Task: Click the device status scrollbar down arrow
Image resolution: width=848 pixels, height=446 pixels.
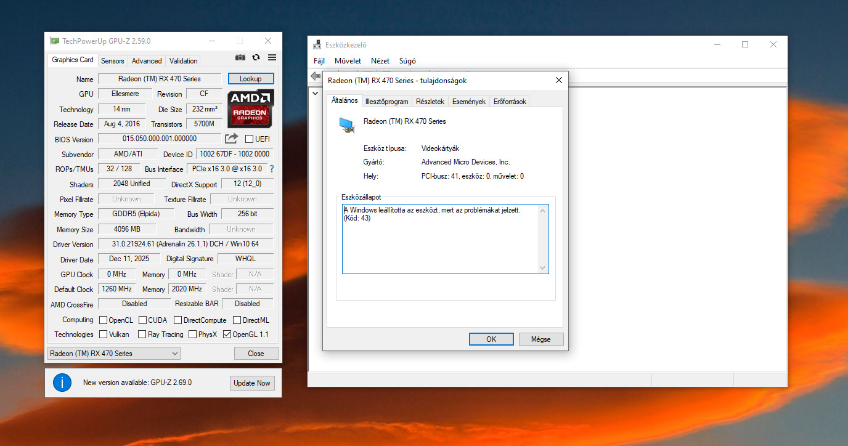Action: pyautogui.click(x=542, y=268)
